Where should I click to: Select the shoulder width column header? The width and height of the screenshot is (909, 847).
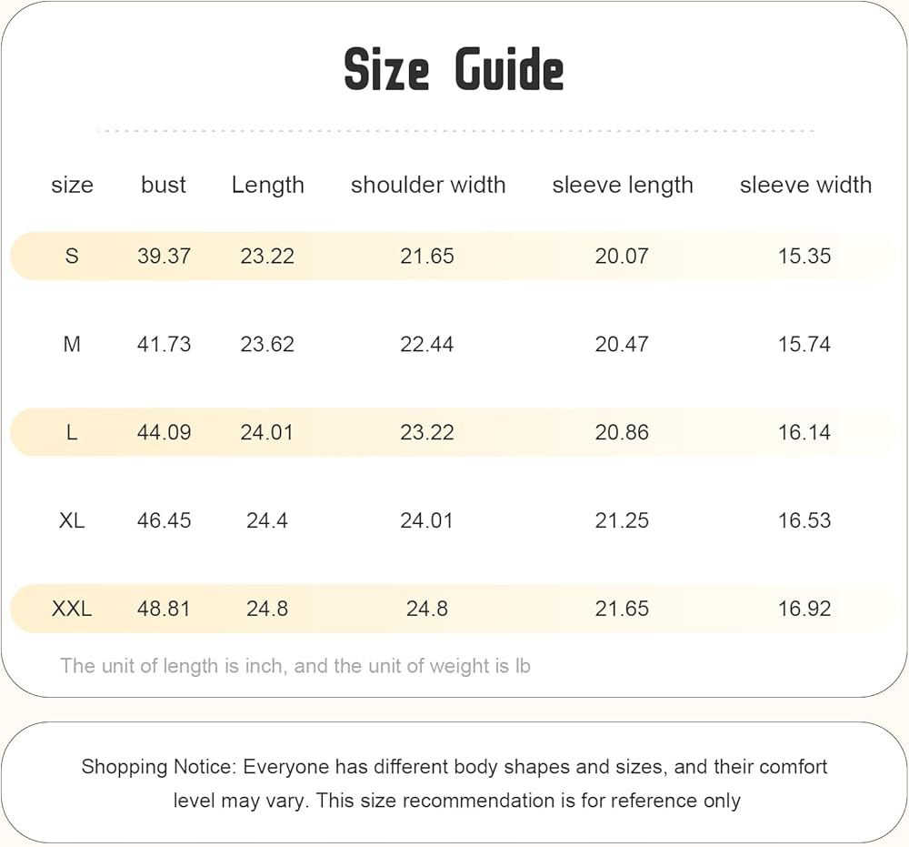coord(428,185)
